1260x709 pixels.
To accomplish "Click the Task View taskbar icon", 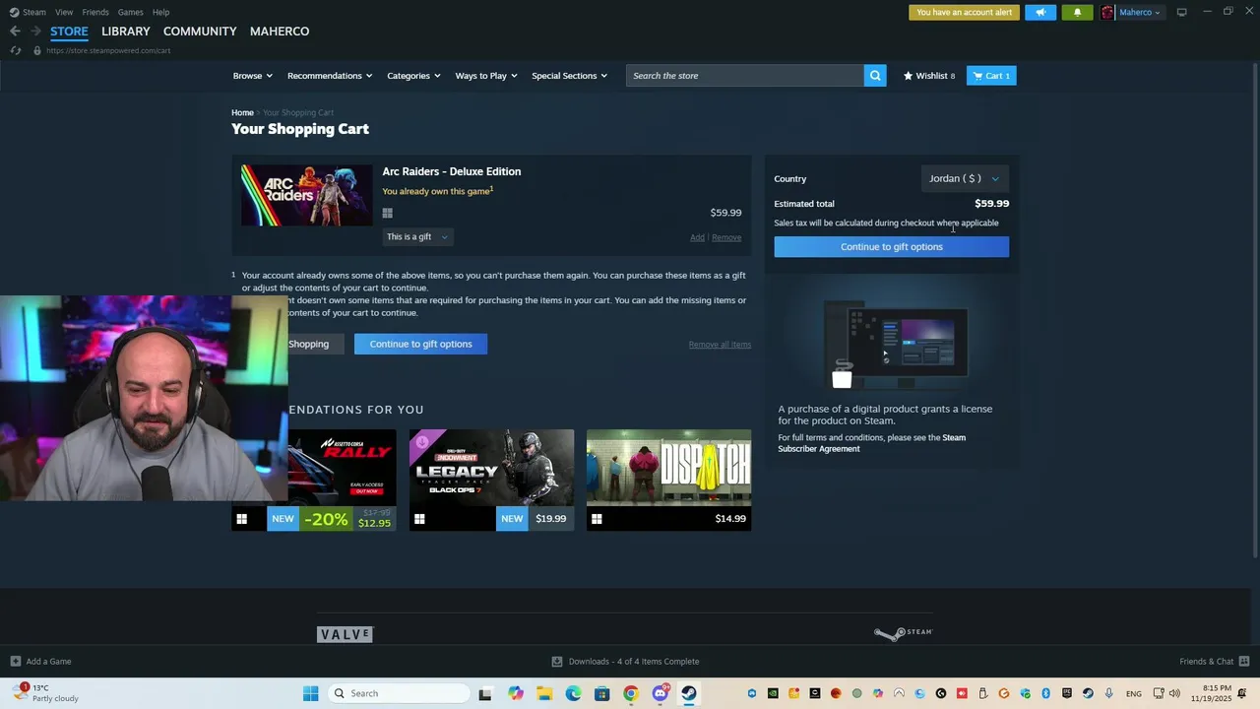I will (x=485, y=693).
